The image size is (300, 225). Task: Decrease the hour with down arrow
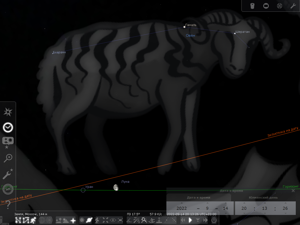244,214
